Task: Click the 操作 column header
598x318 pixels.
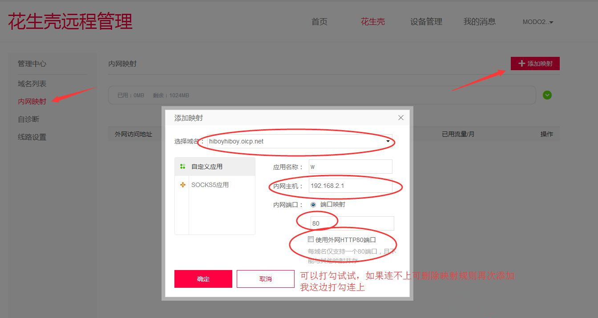Action: [x=547, y=134]
